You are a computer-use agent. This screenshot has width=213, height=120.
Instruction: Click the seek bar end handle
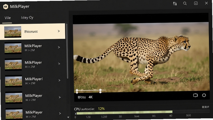click(x=100, y=90)
